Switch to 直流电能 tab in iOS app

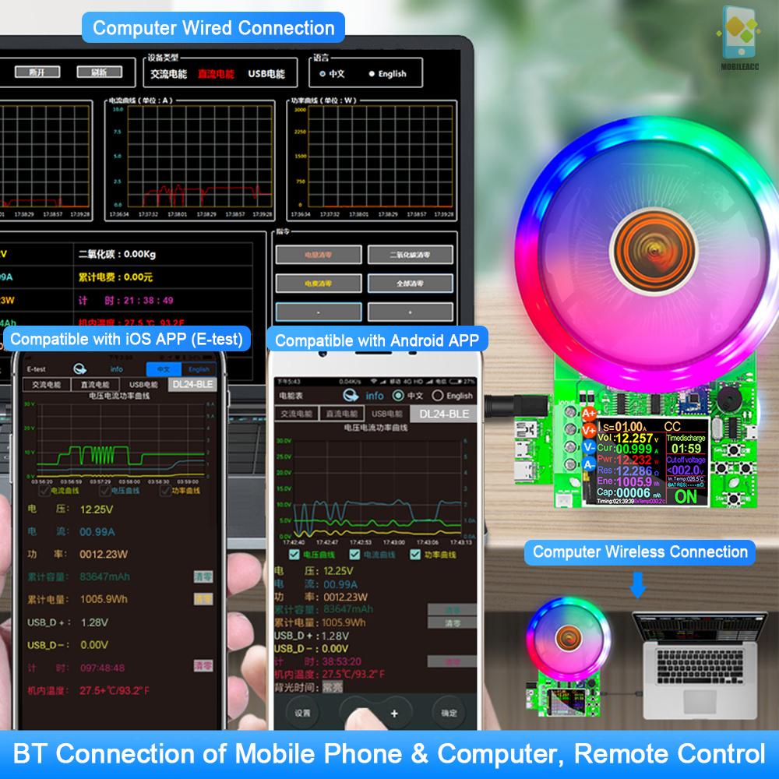(x=95, y=385)
